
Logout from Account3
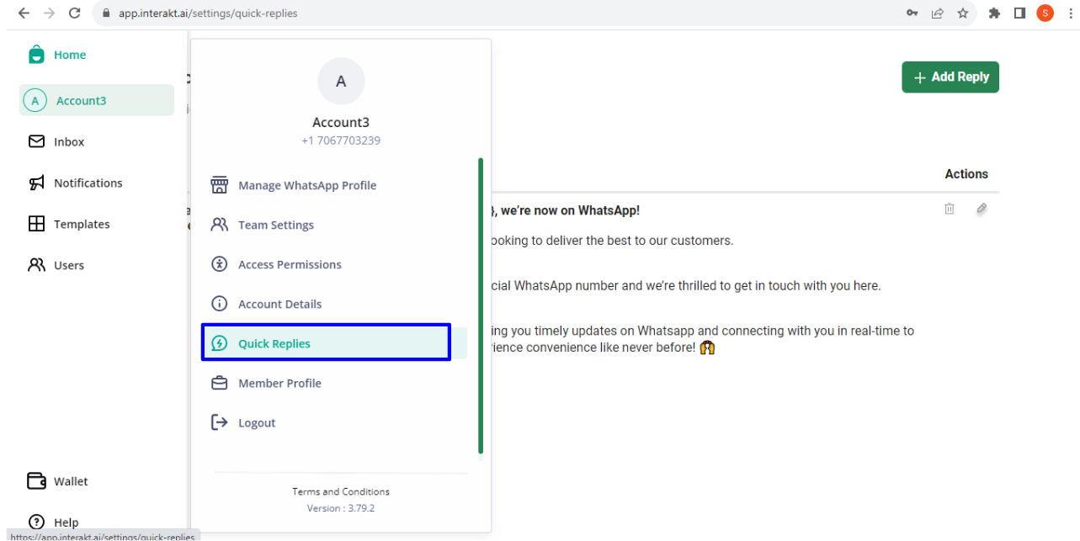pyautogui.click(x=256, y=422)
